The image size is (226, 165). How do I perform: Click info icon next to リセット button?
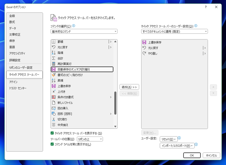click(x=179, y=138)
